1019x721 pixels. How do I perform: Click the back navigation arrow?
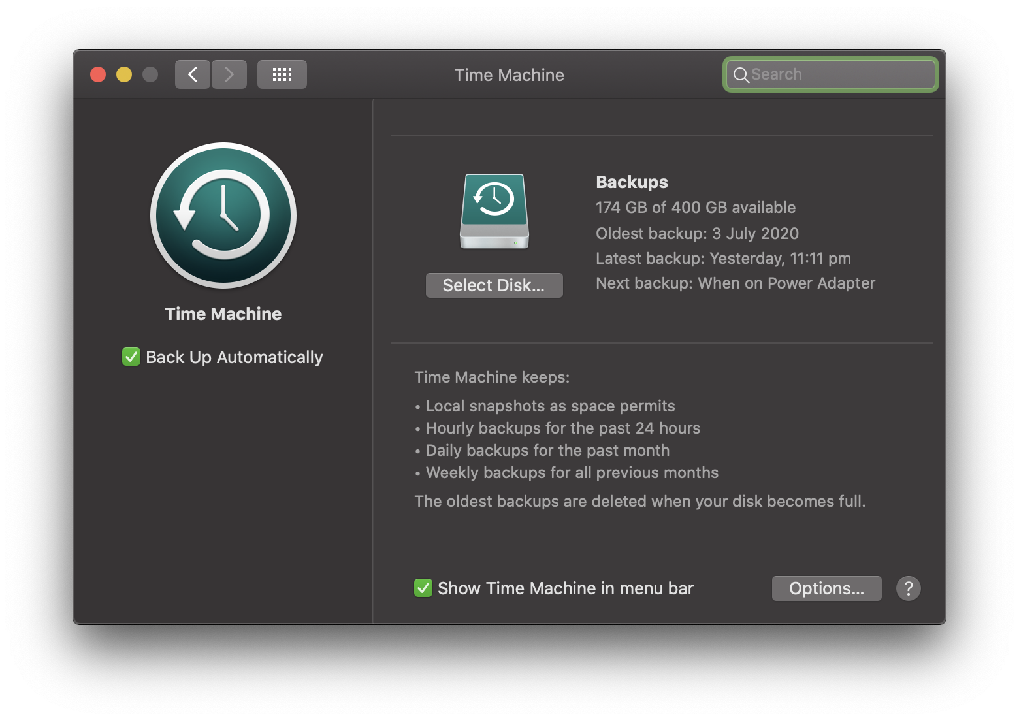pyautogui.click(x=192, y=74)
